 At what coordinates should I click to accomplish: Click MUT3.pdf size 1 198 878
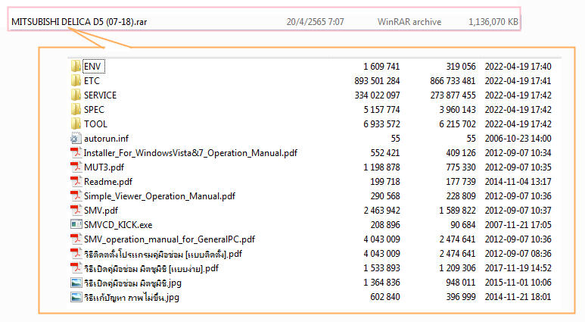(381, 167)
